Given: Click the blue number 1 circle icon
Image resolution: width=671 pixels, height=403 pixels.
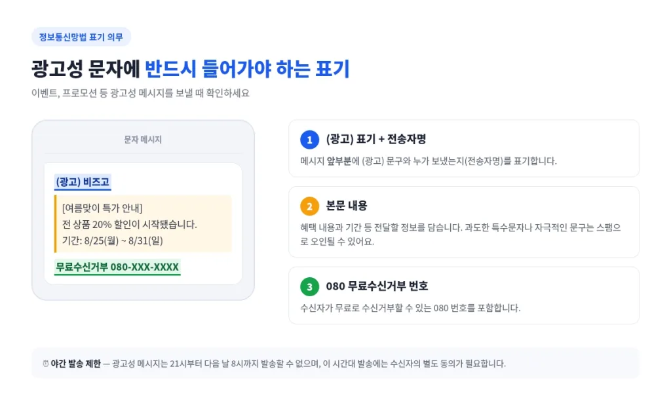Looking at the screenshot, I should click(x=309, y=140).
